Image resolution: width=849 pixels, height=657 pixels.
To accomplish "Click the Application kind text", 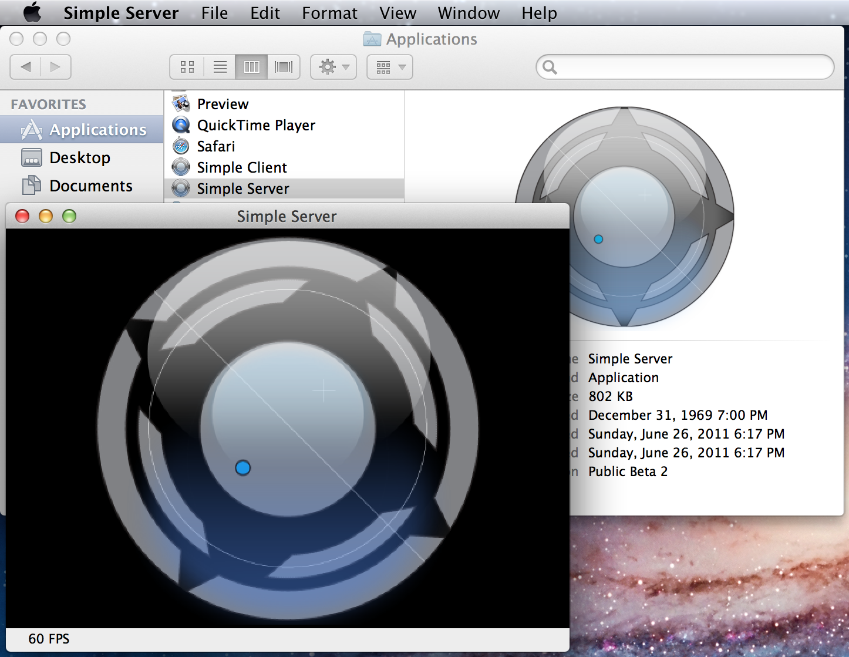I will pos(624,378).
